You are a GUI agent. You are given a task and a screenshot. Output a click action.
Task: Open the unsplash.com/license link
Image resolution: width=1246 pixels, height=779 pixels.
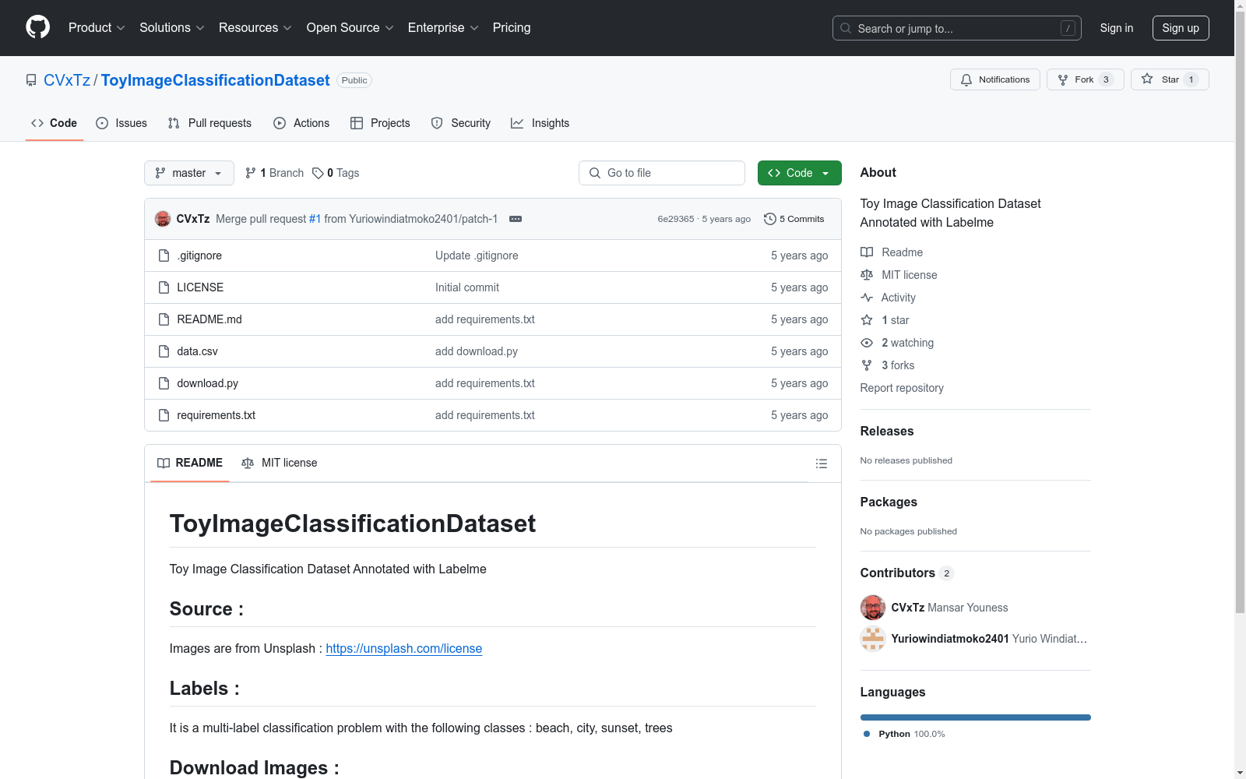(404, 648)
